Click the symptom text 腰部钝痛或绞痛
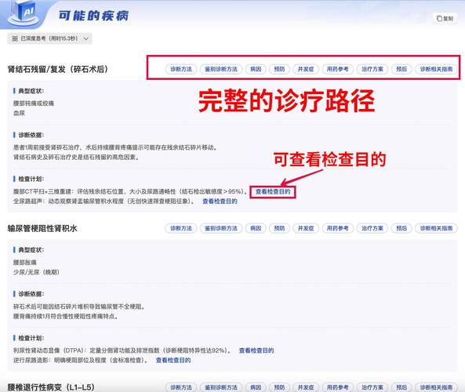Image resolution: width=465 pixels, height=392 pixels. pos(34,103)
